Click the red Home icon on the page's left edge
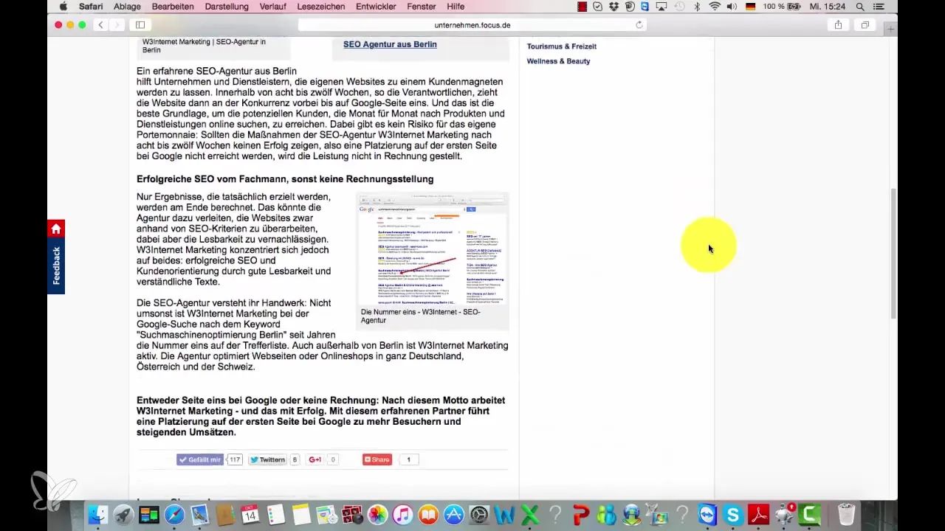This screenshot has height=531, width=945. (x=56, y=229)
